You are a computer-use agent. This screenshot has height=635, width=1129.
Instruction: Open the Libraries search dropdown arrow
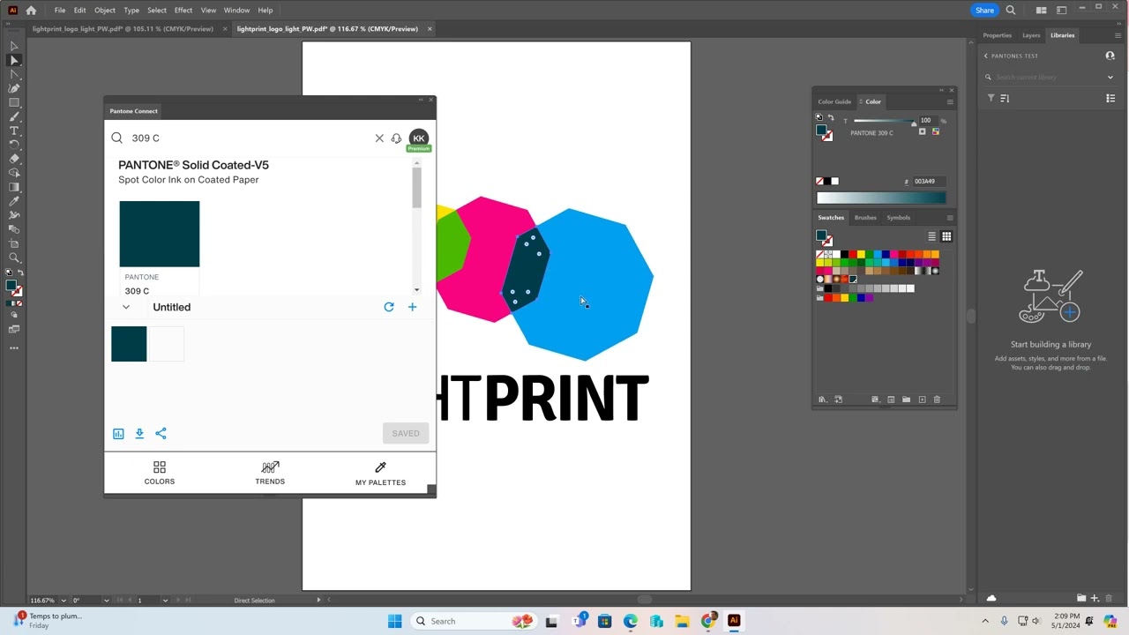[x=1110, y=77]
